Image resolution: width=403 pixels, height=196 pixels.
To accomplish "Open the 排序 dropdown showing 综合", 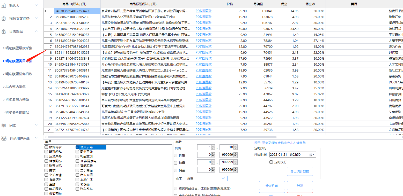I will 207,178.
